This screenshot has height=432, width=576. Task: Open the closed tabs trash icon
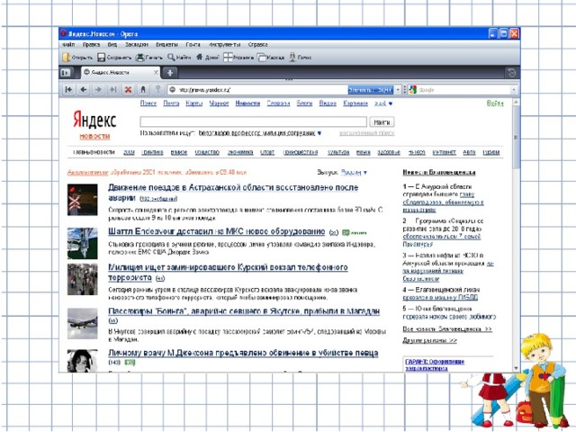tap(511, 72)
